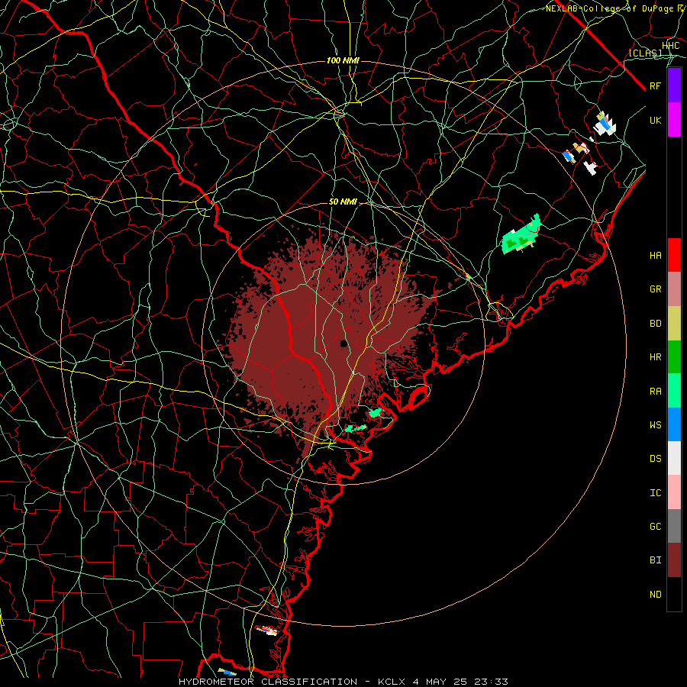Click the 50 NMI range ring label
Image resolution: width=687 pixels, height=687 pixels.
(x=343, y=202)
